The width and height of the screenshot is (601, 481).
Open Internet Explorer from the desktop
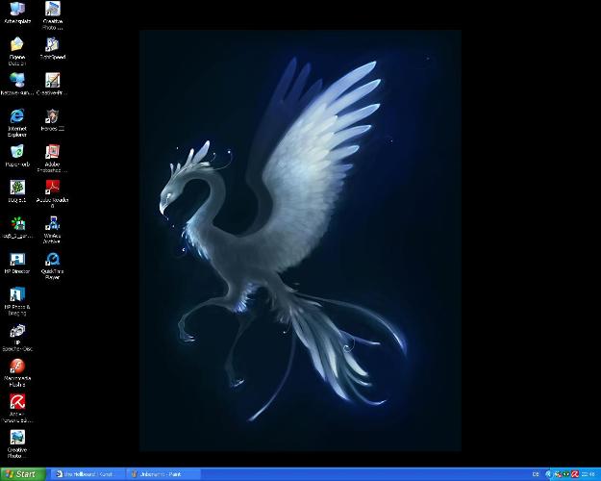point(17,116)
